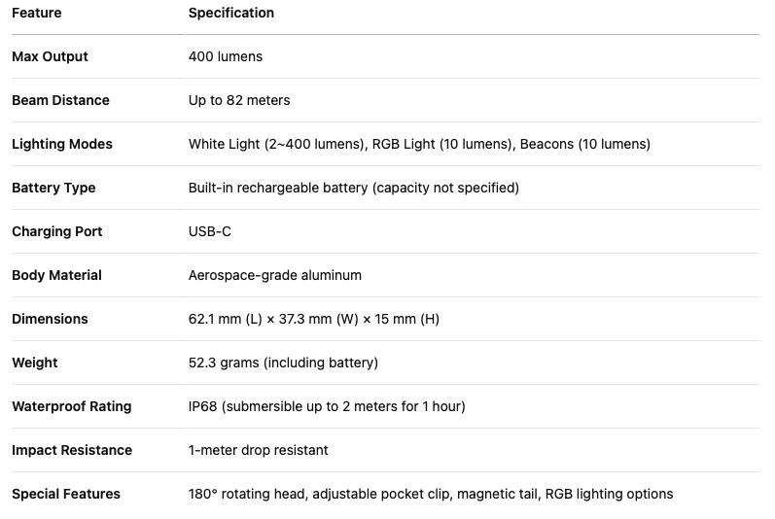This screenshot has height=519, width=775.
Task: Select the "Body Material" row label
Action: (x=56, y=275)
